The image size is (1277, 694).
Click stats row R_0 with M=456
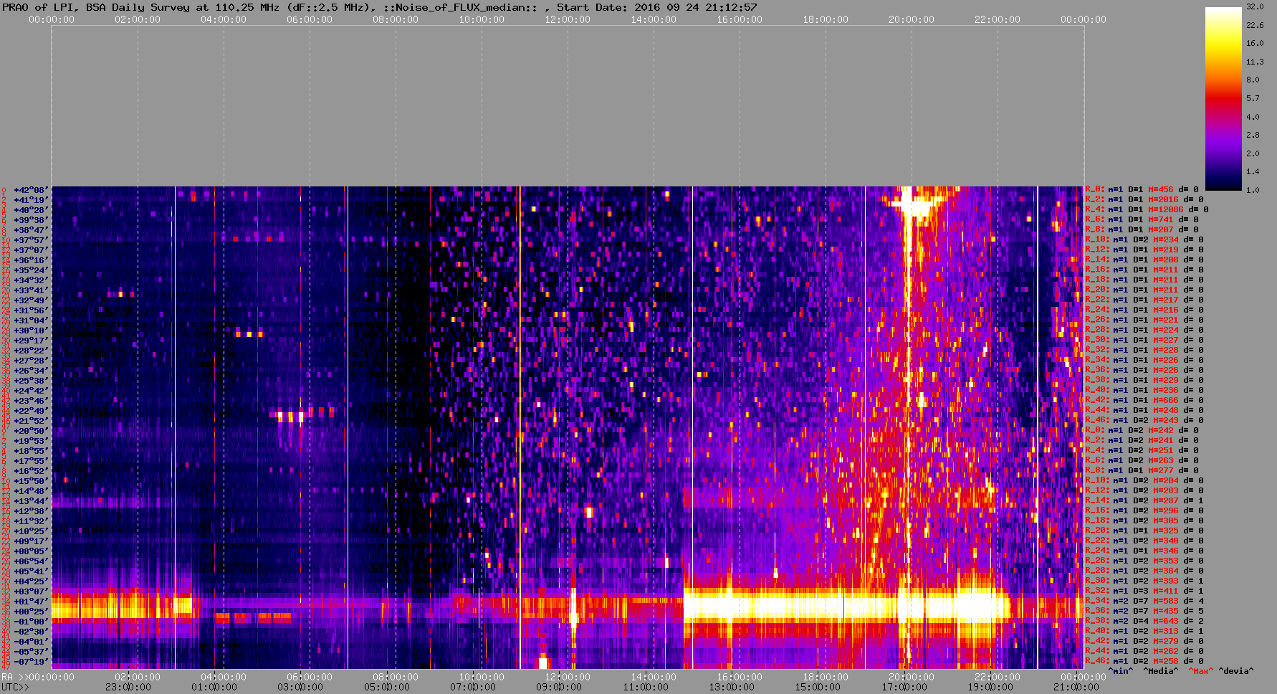tap(1142, 190)
